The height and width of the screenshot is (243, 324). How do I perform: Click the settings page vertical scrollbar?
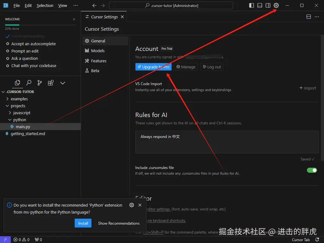coord(322,98)
